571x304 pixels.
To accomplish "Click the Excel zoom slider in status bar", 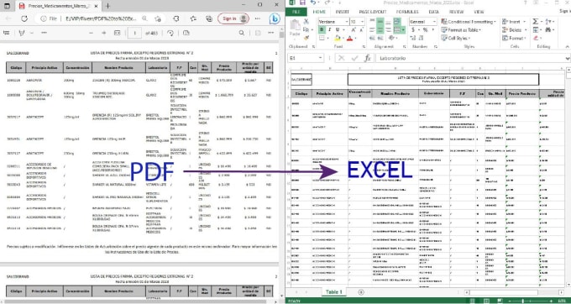I will click(522, 301).
